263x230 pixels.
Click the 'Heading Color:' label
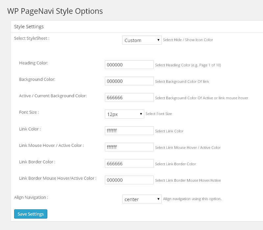34,63
